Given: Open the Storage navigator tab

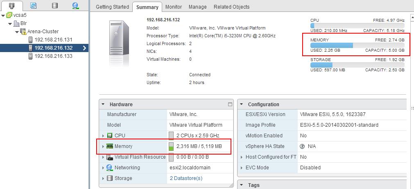Looking at the screenshot, I should [54, 5].
